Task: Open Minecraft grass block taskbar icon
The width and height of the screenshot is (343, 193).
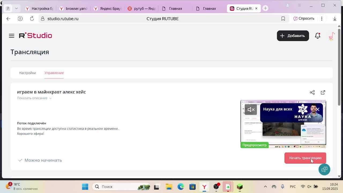Action: coord(240,187)
